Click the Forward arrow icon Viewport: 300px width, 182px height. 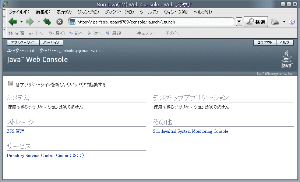coord(30,22)
